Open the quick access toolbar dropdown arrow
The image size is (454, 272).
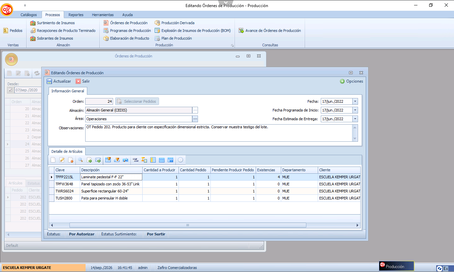tap(25, 6)
